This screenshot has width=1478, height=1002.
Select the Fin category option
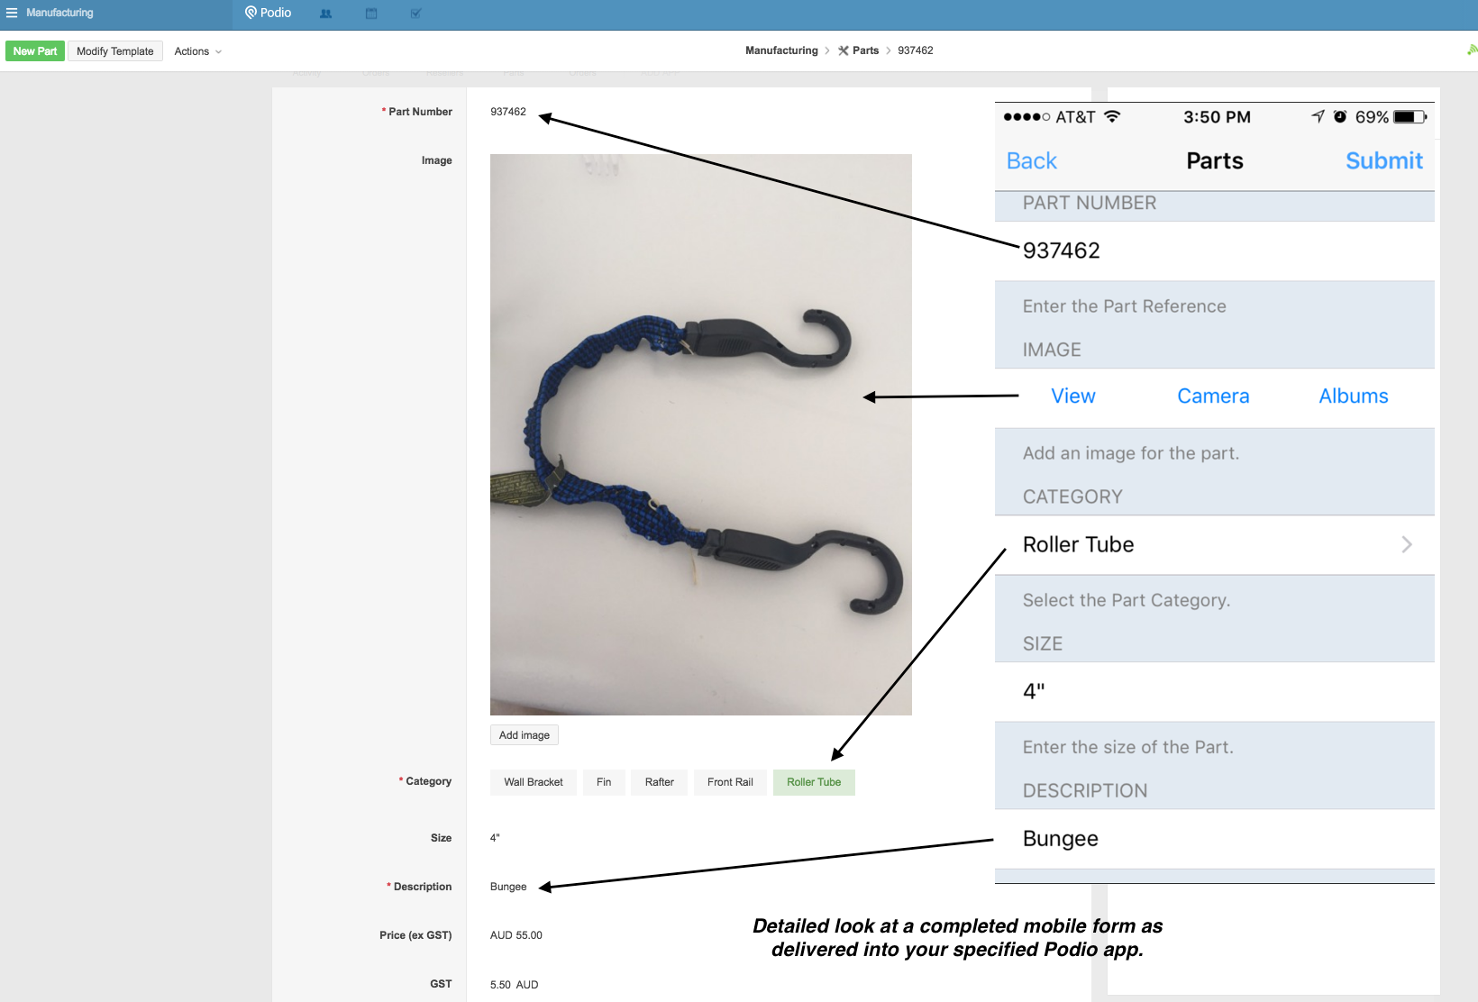pyautogui.click(x=604, y=782)
